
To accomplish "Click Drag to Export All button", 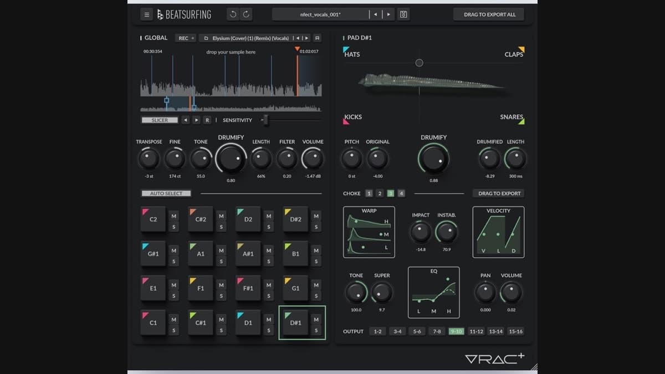I will point(489,14).
